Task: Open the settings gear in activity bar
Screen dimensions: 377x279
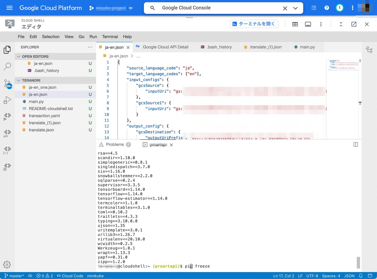Action: [7, 264]
